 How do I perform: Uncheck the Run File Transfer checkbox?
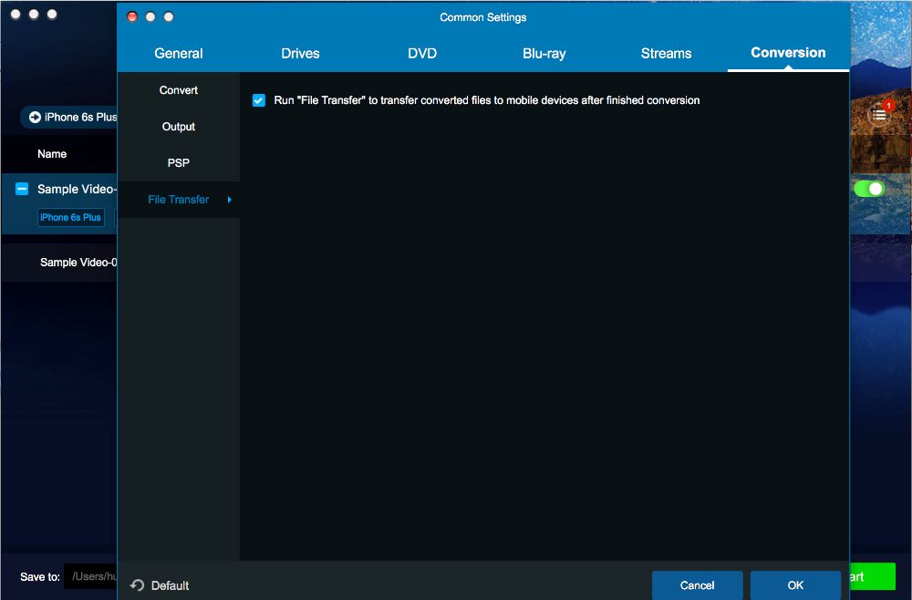pos(259,100)
